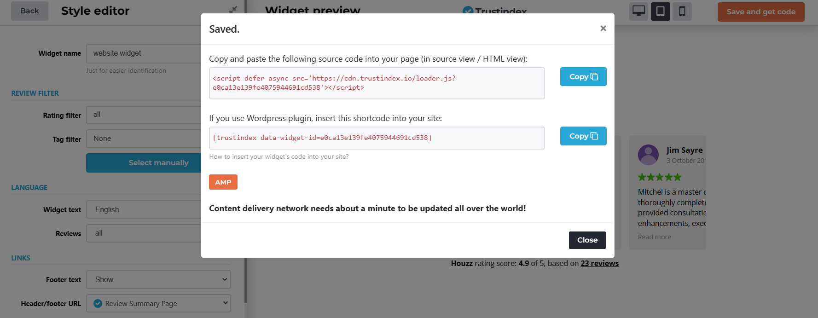
Task: Click the five-star rating on Jim Sayre review
Action: coord(659,177)
